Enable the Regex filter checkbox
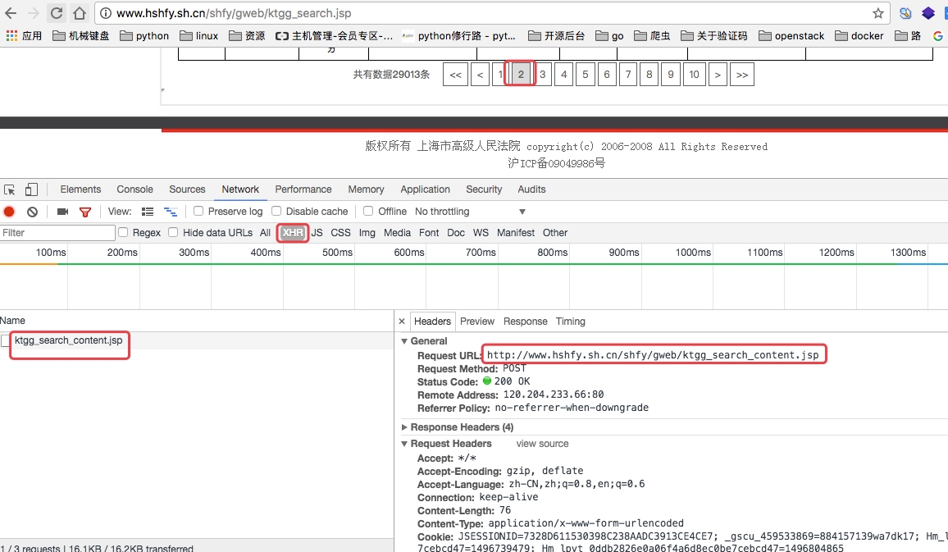Screen dimensions: 948x552 coord(123,232)
